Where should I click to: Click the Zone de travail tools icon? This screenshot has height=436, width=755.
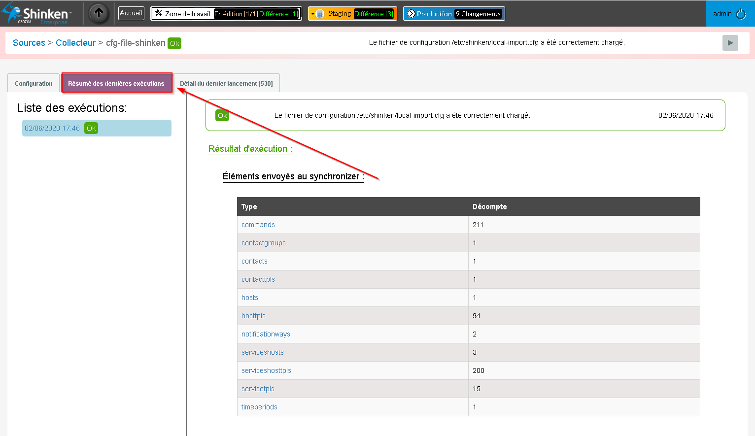click(159, 13)
